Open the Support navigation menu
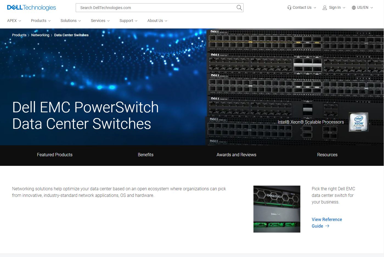The image size is (384, 257). pos(128,21)
